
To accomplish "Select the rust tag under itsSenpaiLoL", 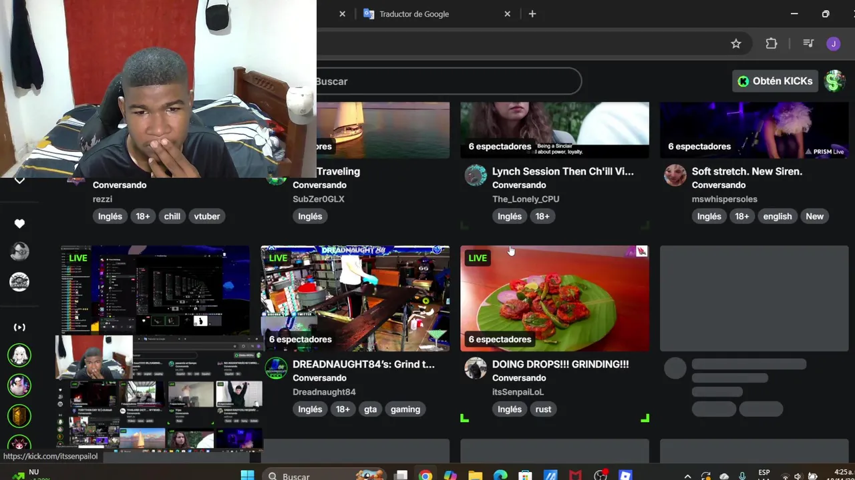I will (x=543, y=409).
